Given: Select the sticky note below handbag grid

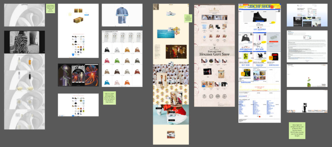Looking at the screenshot, I should [109, 98].
